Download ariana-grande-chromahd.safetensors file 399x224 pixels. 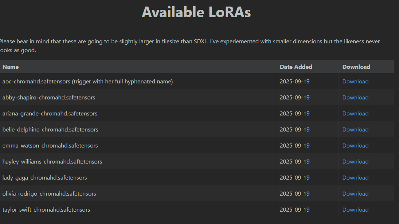[355, 113]
